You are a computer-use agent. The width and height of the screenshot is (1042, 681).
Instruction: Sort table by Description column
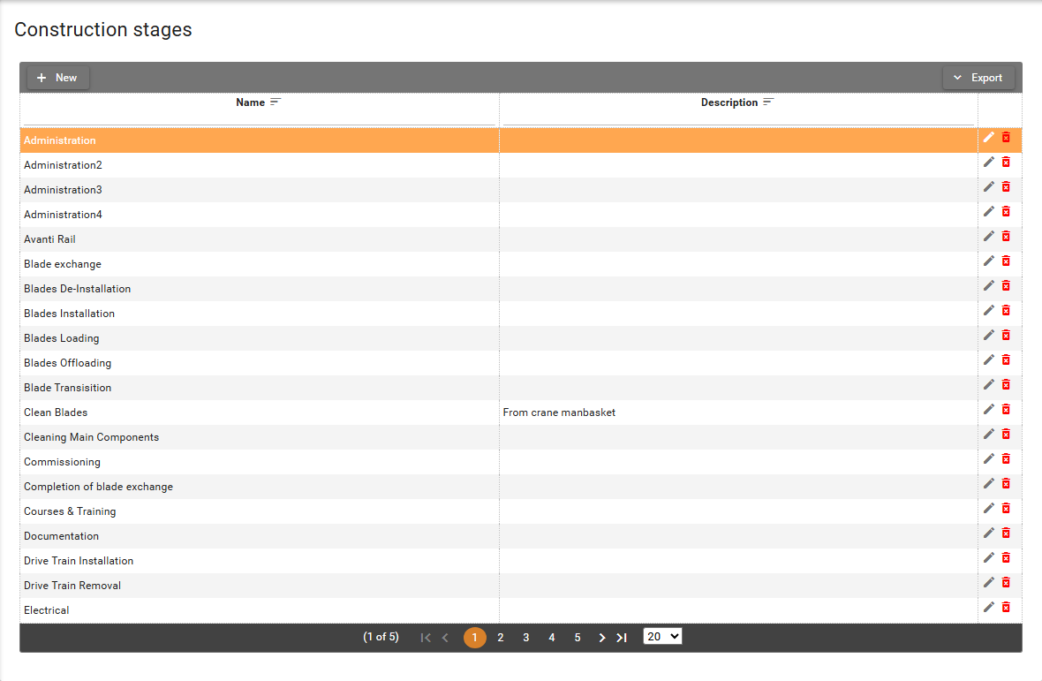[768, 102]
